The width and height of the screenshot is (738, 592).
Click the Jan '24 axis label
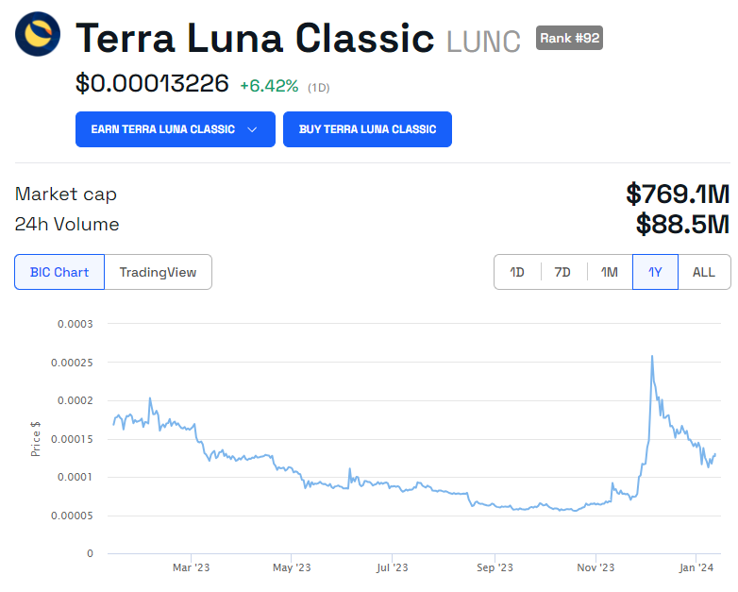pos(696,567)
